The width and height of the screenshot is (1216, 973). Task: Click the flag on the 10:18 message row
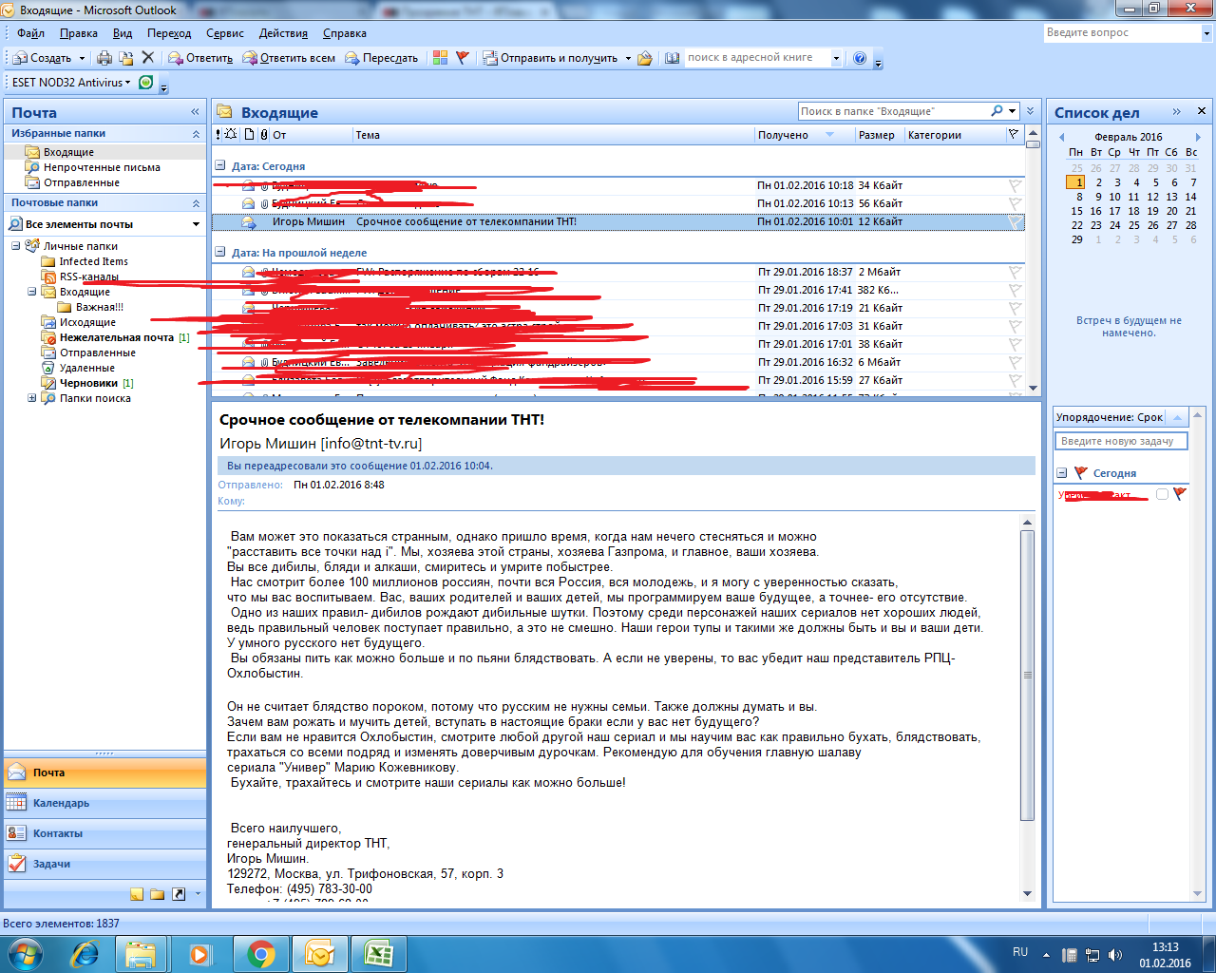pyautogui.click(x=1015, y=186)
